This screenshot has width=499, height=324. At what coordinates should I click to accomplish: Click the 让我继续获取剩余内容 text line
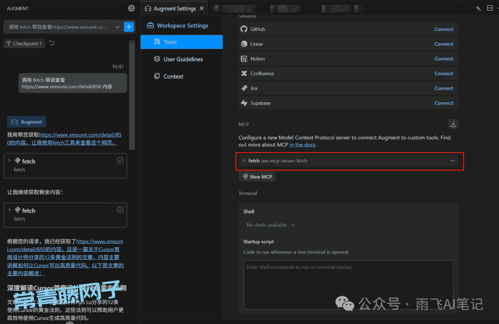(x=35, y=192)
